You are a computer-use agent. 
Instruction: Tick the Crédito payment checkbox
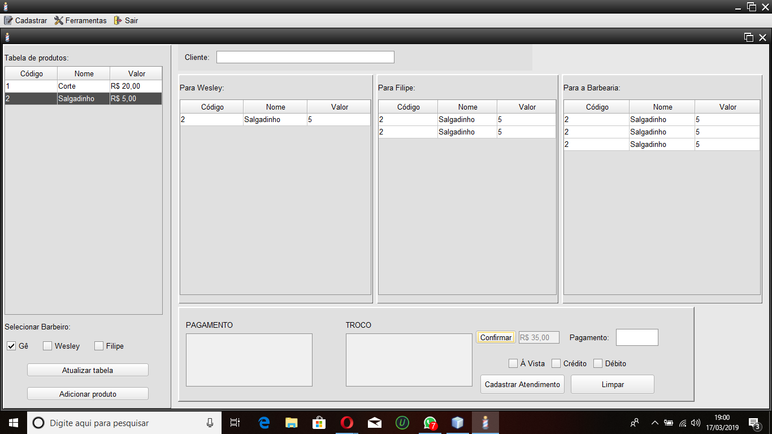pos(556,363)
